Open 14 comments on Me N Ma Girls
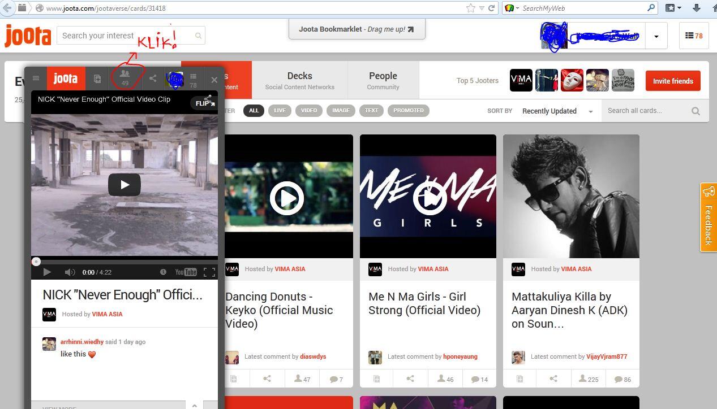Screen dimensions: 717x409 (479, 379)
